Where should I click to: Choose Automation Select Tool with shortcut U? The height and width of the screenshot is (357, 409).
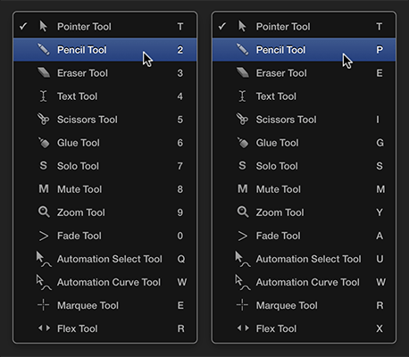coord(304,259)
